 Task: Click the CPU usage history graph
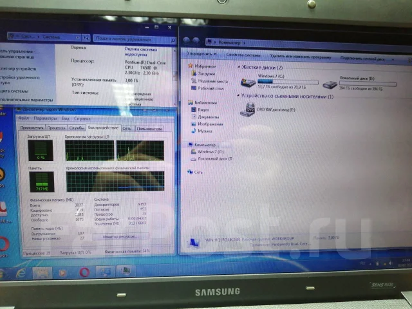tap(115, 150)
